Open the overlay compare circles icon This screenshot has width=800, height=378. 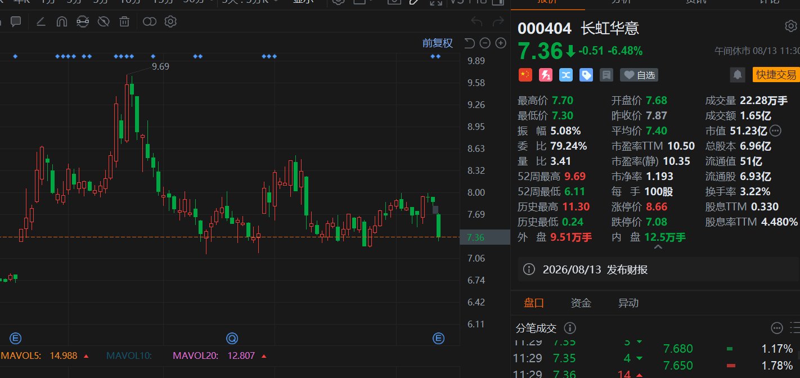click(149, 22)
